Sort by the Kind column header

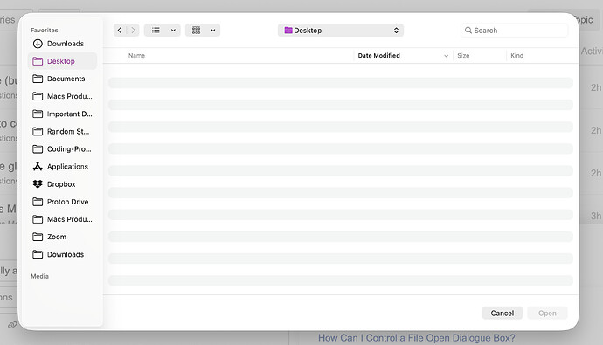[x=516, y=55]
